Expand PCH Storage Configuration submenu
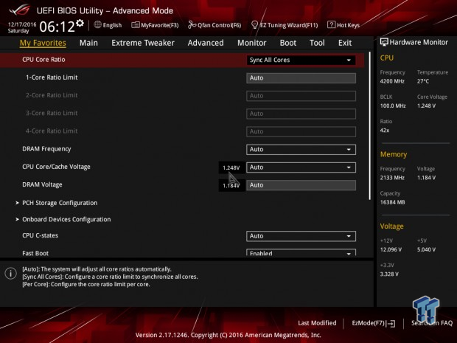The image size is (457, 343). (x=60, y=203)
